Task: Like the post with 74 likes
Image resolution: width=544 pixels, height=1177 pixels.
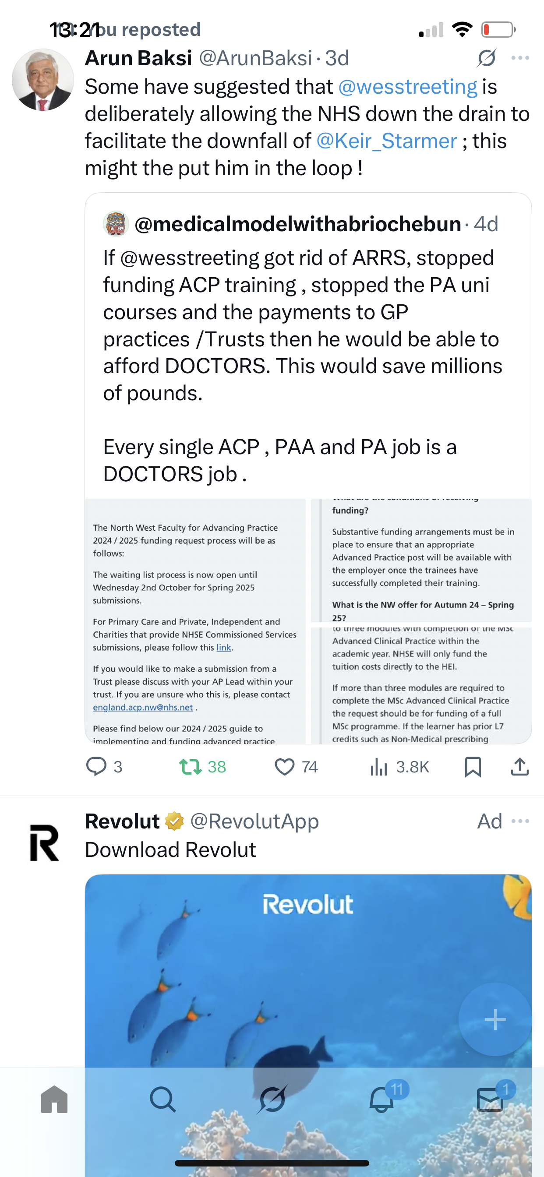Action: pos(284,766)
